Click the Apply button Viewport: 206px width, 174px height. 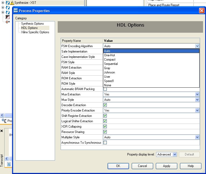(167, 166)
